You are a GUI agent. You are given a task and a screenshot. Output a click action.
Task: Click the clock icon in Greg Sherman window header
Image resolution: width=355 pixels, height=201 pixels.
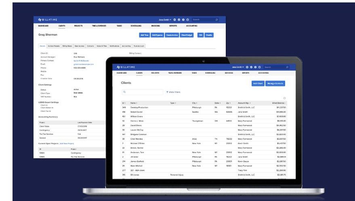click(187, 20)
